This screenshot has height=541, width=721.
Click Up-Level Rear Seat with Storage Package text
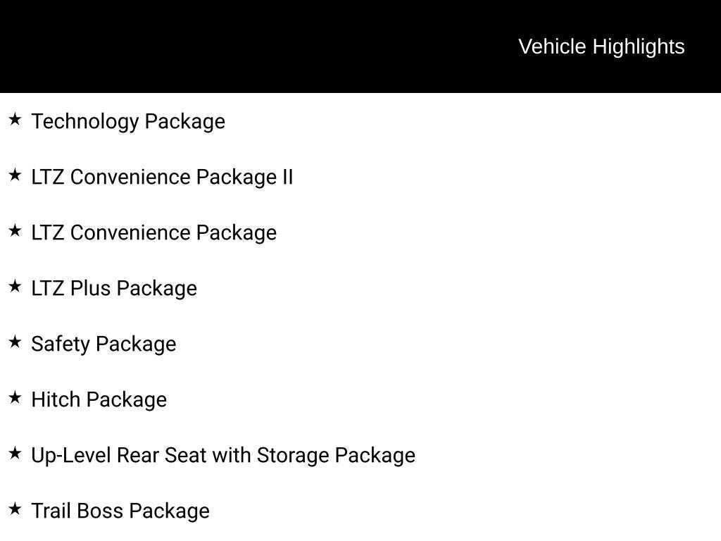[223, 455]
